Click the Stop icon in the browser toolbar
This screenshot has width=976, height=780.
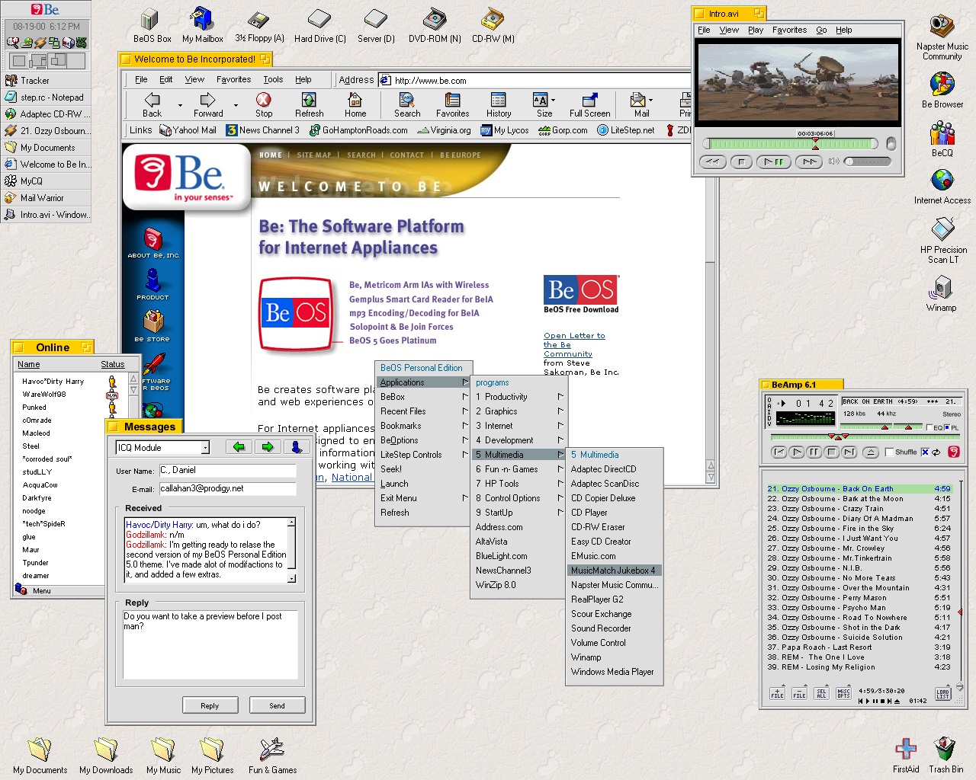tap(264, 100)
